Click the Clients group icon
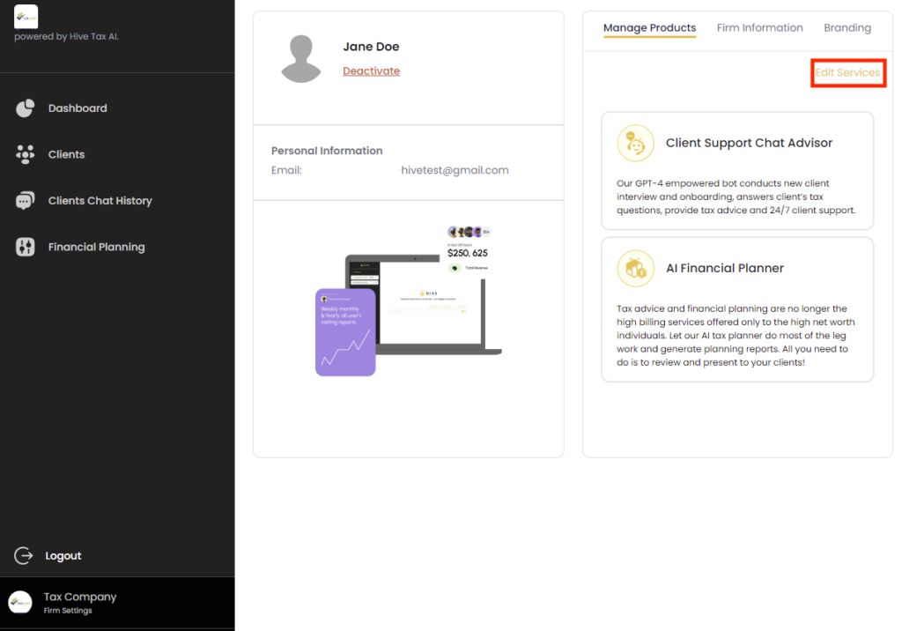Viewport: 902px width, 631px height. point(25,154)
